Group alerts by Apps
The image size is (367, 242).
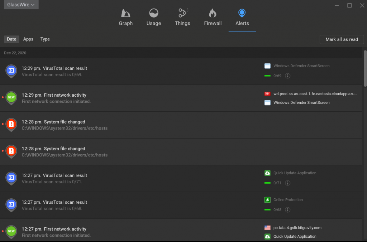(28, 39)
